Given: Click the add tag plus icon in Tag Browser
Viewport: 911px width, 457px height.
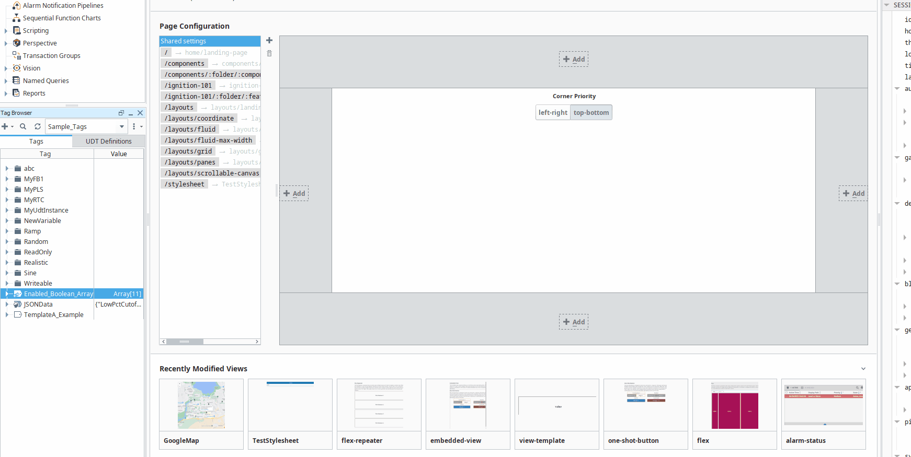Looking at the screenshot, I should tap(5, 126).
